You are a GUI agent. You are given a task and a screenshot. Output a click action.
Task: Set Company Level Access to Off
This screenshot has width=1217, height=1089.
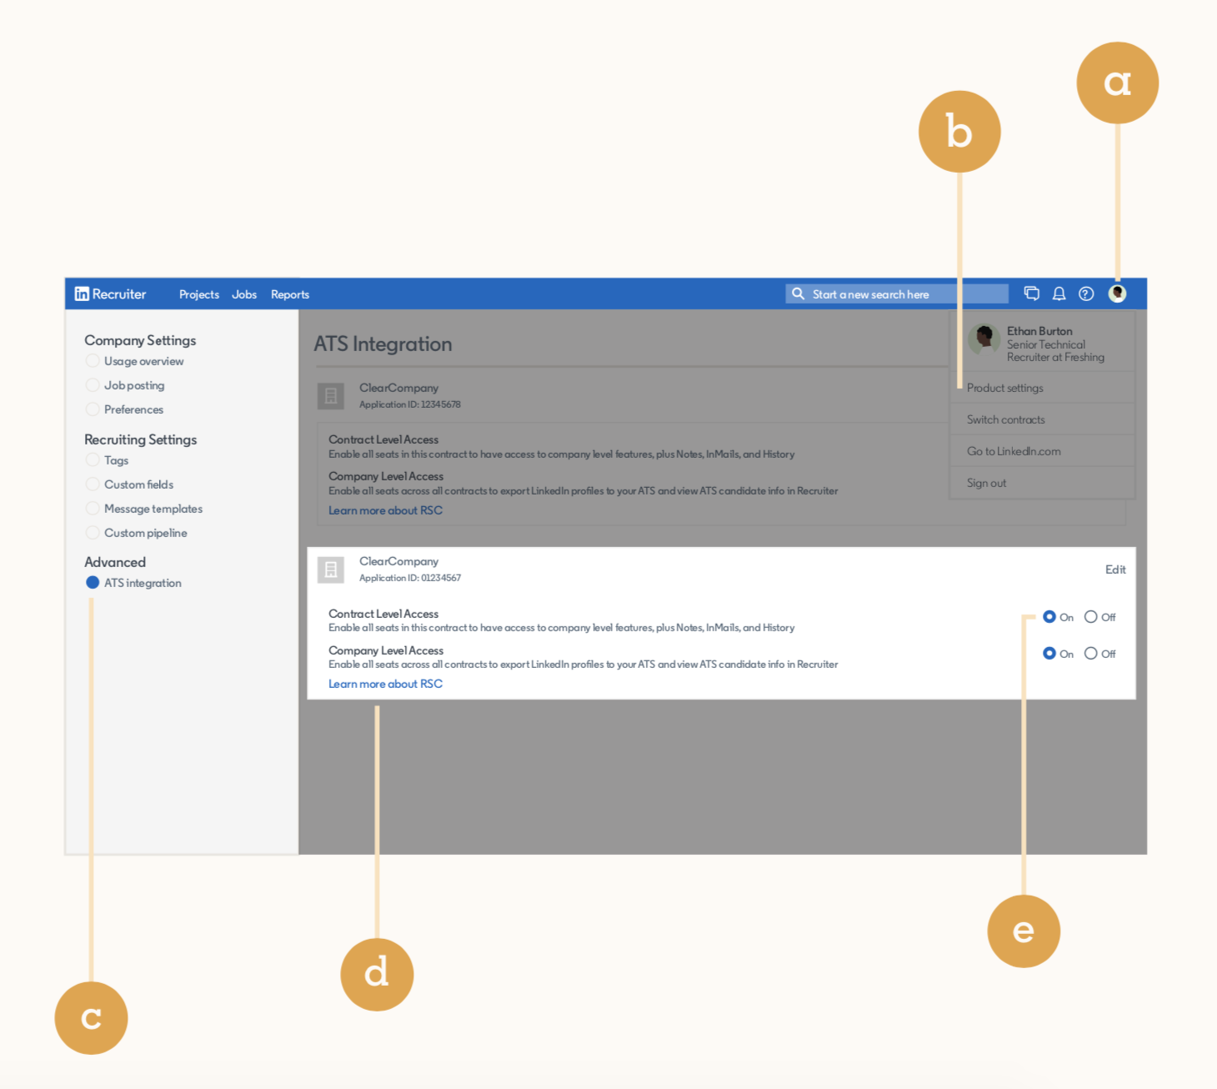(x=1090, y=654)
